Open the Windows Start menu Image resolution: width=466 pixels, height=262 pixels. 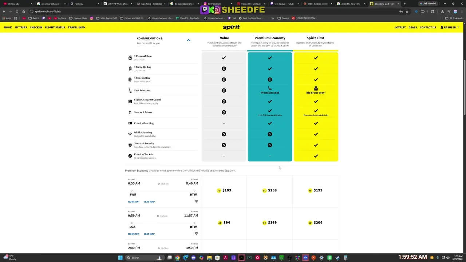[x=120, y=258]
